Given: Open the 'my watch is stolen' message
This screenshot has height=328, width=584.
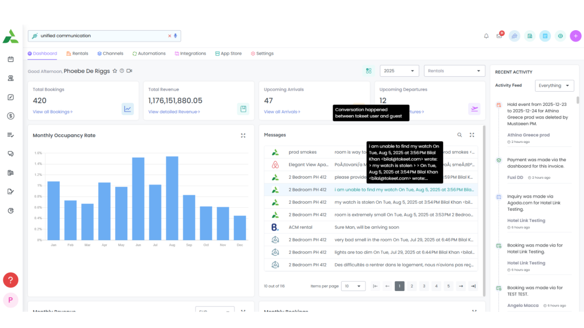Looking at the screenshot, I should 371,202.
